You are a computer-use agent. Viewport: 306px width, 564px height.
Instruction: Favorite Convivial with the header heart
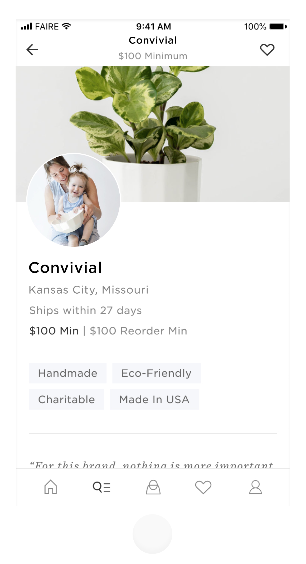[x=267, y=50]
